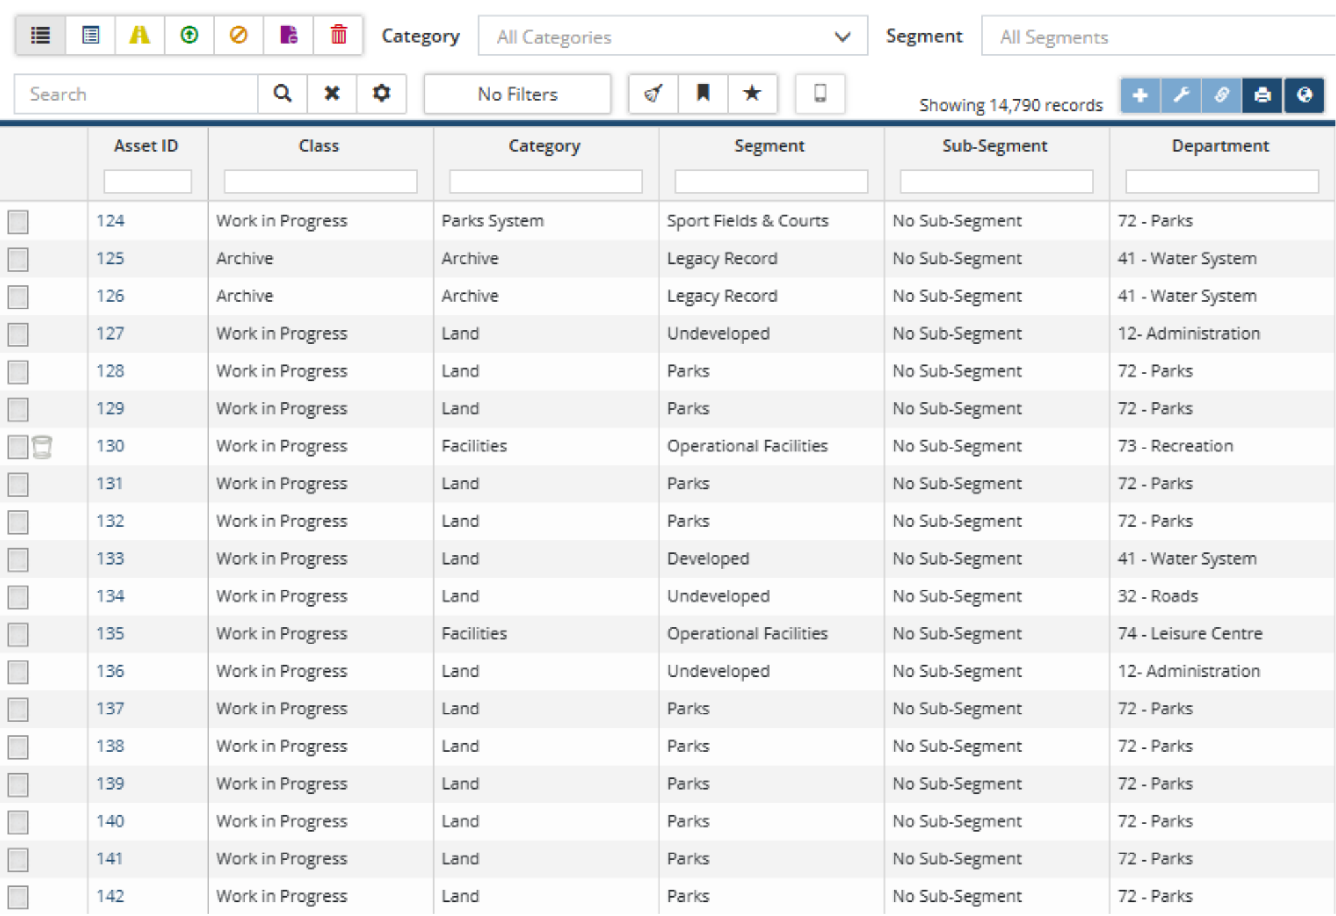Click 'Developed' segment cell in row 133
Viewport: 1336px width, 916px height.
point(708,559)
